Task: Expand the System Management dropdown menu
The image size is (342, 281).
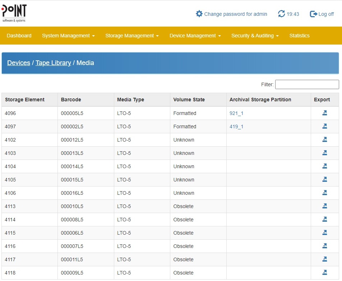Action: (68, 36)
